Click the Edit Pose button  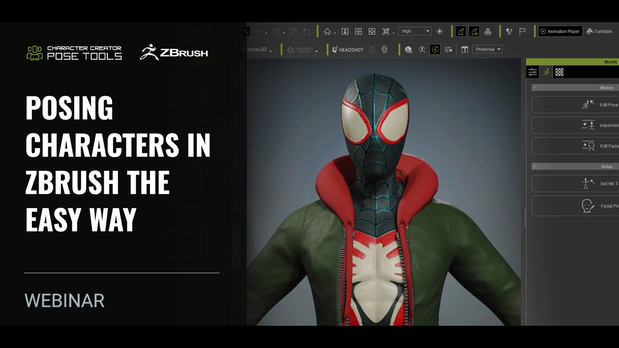tap(575, 104)
